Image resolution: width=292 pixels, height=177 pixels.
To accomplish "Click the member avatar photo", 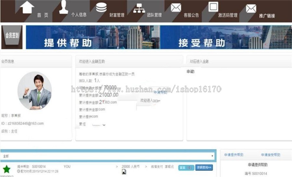I will [35, 91].
